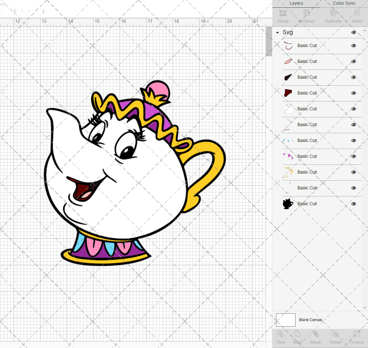Click Basic Cut text beside small purple dots
Viewport: 368px width, 348px height.
[307, 125]
